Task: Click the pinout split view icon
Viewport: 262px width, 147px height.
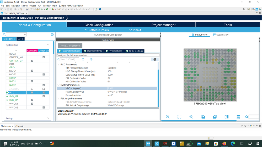Action: pyautogui.click(x=238, y=117)
